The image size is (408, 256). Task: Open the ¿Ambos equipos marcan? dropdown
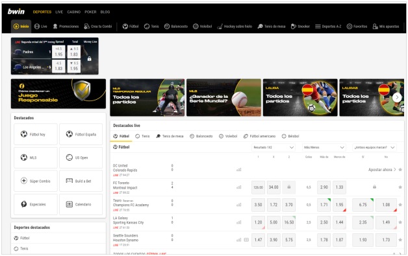coord(374,147)
